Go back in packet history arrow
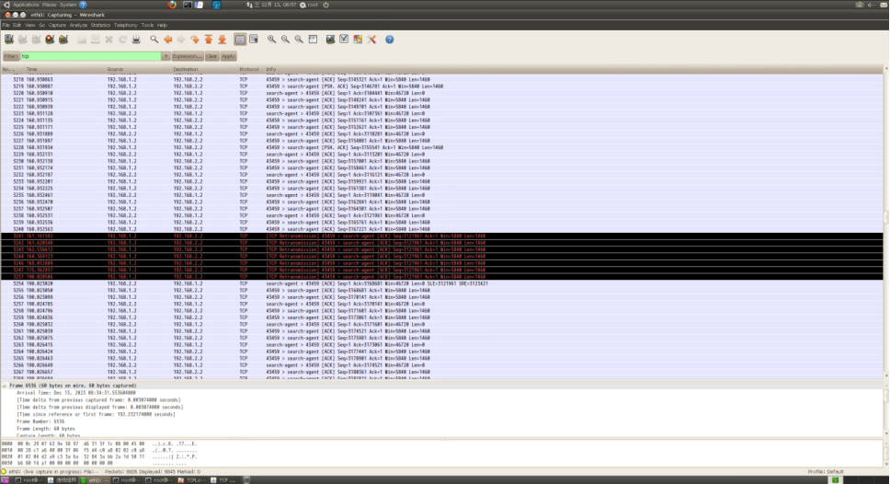The image size is (890, 484). click(x=168, y=40)
